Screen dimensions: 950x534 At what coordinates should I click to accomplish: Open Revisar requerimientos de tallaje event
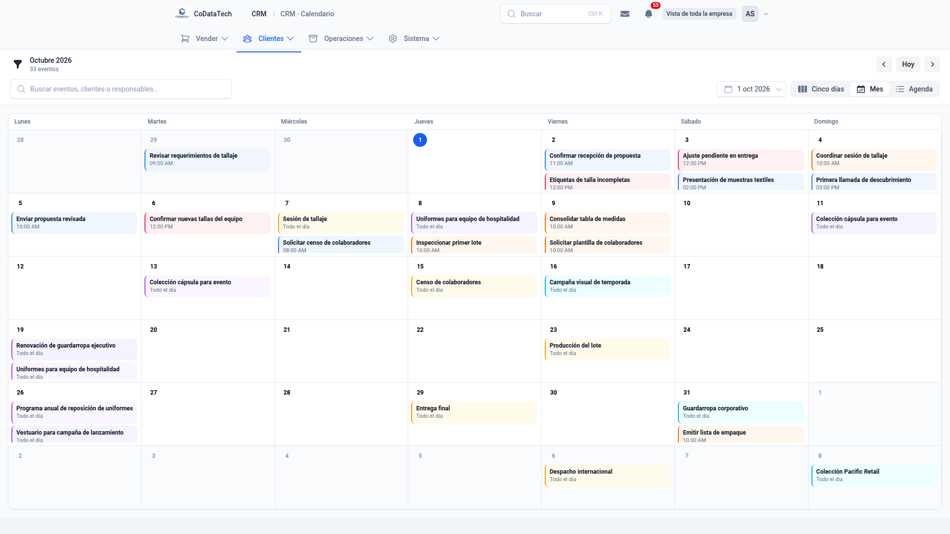click(207, 159)
